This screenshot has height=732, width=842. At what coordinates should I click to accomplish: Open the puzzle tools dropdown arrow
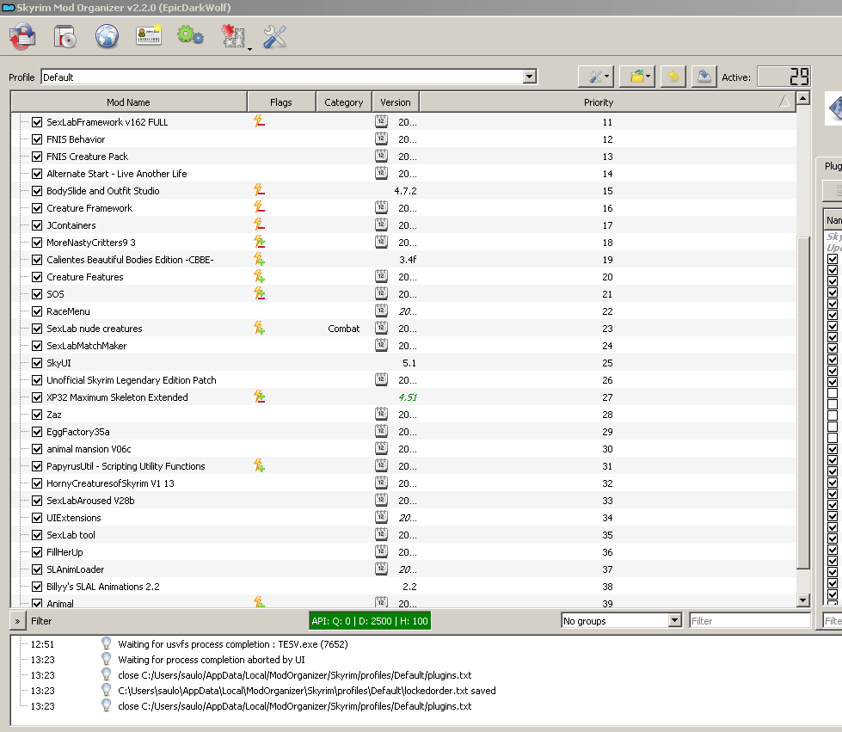click(249, 49)
